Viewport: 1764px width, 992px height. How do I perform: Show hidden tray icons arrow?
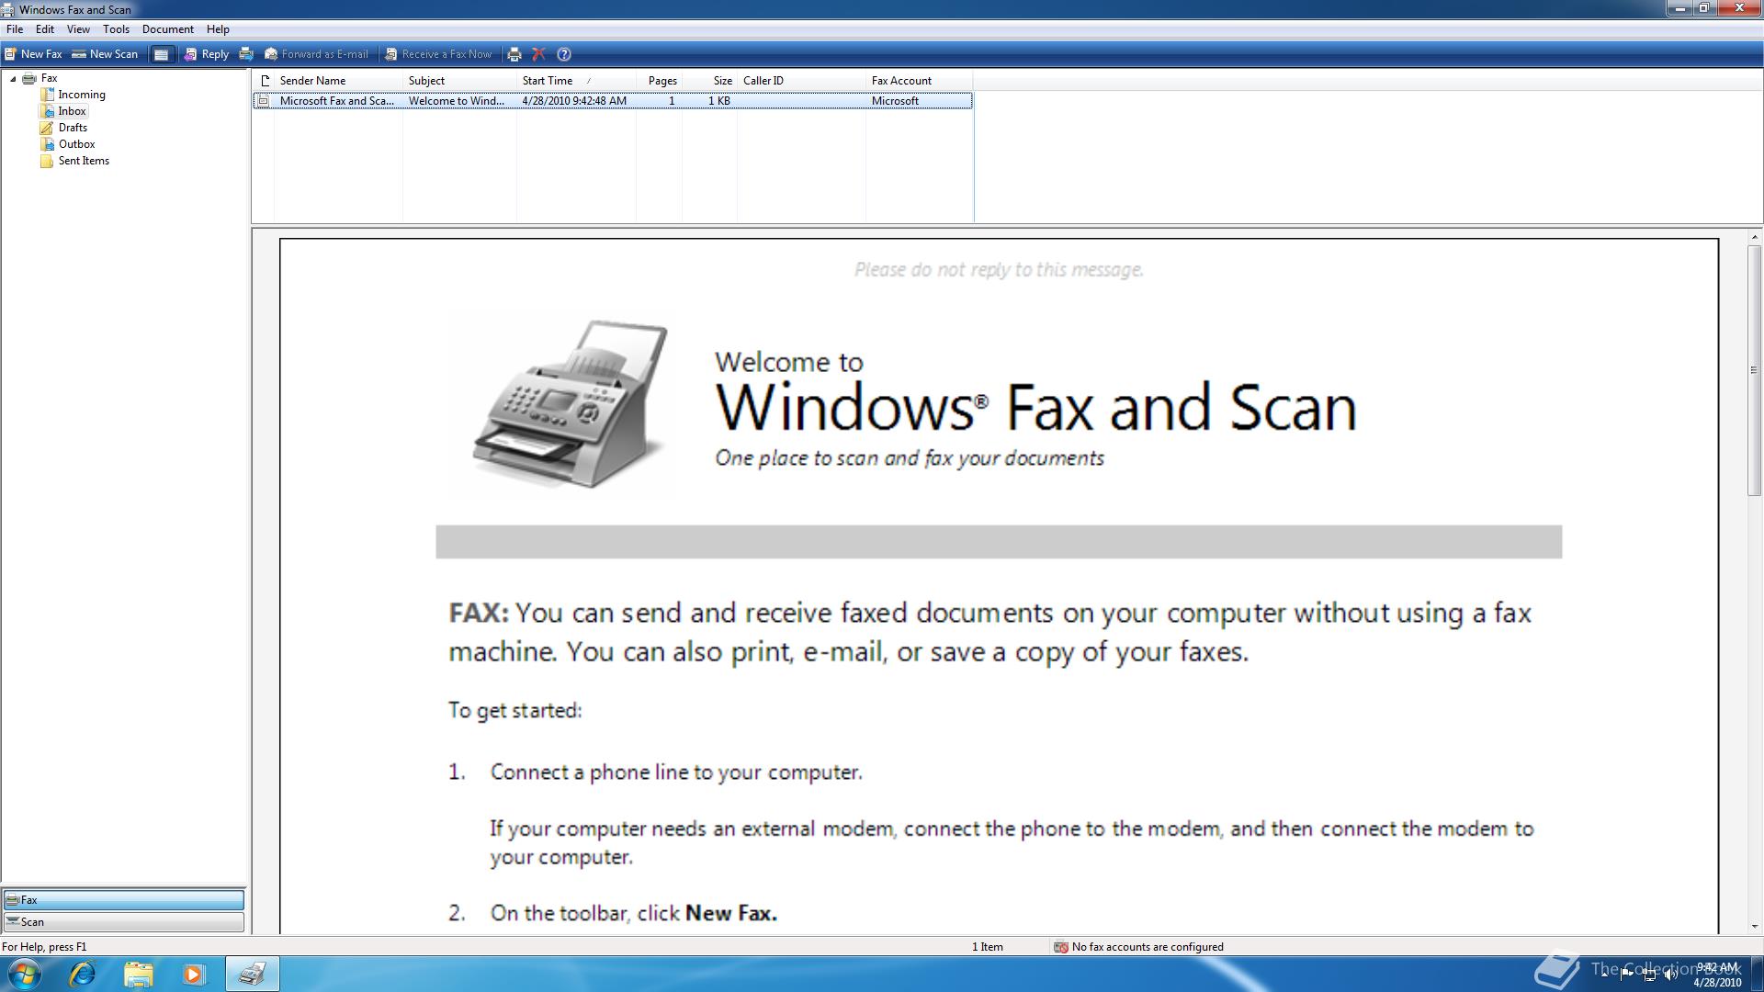(x=1605, y=975)
